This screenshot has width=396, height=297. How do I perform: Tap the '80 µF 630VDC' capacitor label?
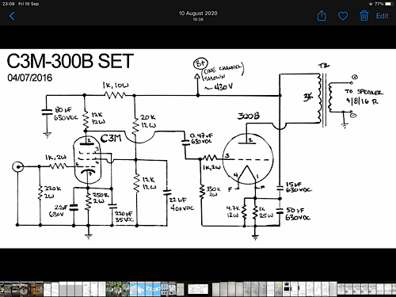tap(66, 113)
